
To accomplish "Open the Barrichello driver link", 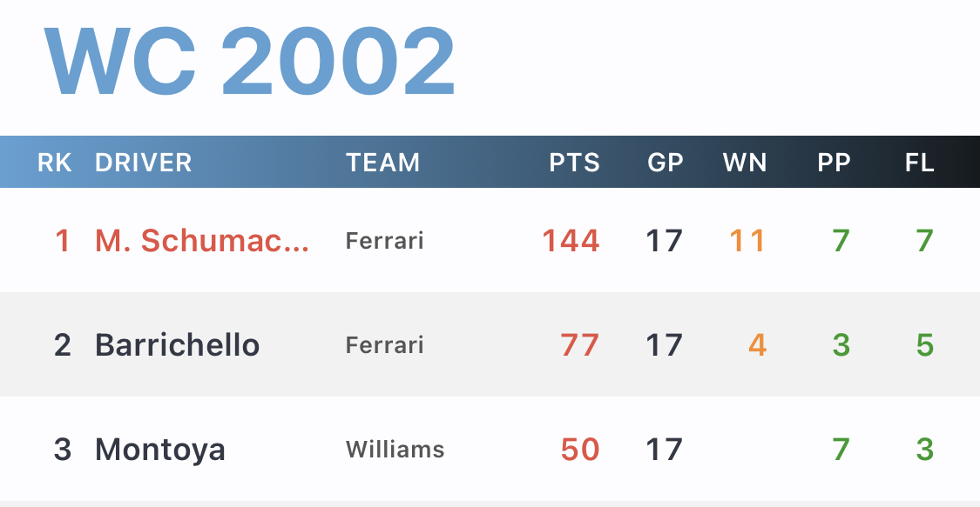I will pos(177,345).
